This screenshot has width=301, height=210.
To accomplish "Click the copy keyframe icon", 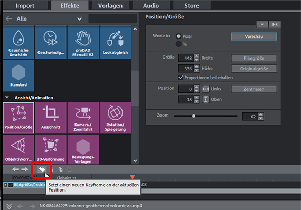I will pyautogui.click(x=61, y=169).
